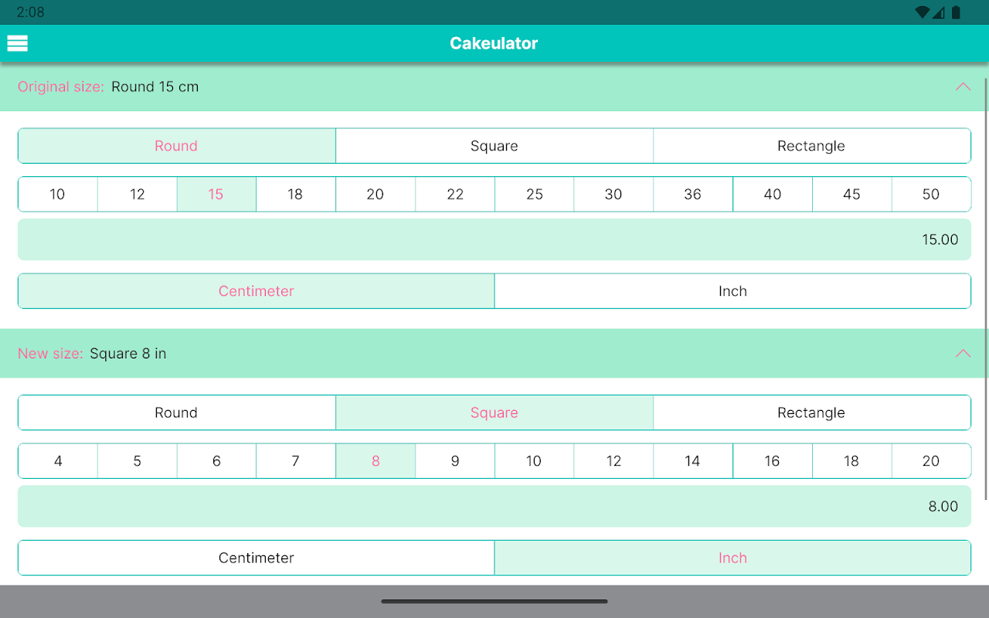Pick 20 in original size presets
This screenshot has height=618, width=989.
pyautogui.click(x=376, y=194)
